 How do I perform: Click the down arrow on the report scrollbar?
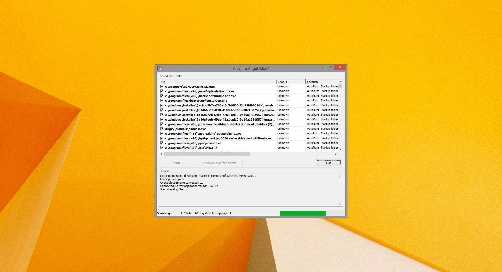(x=340, y=204)
